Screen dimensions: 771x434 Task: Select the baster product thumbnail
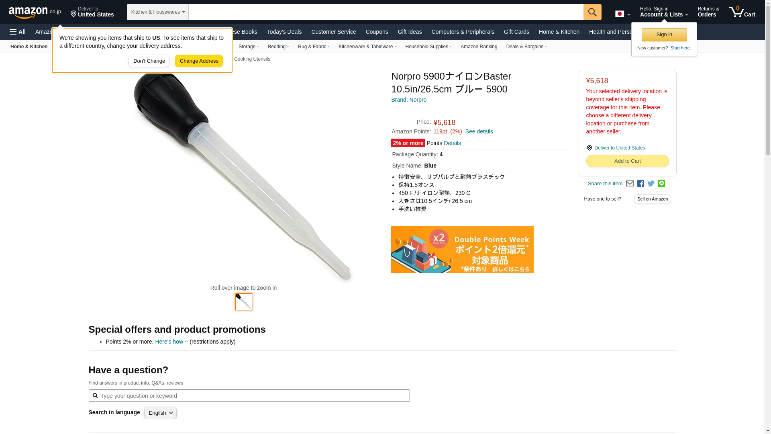pyautogui.click(x=244, y=302)
